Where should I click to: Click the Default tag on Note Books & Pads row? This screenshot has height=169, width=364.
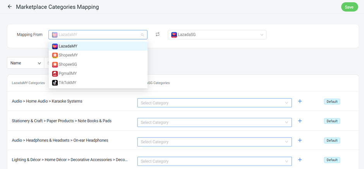332,121
